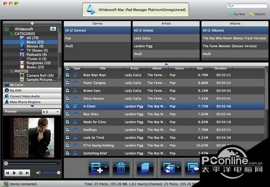Click the Register link

pyautogui.click(x=260, y=14)
